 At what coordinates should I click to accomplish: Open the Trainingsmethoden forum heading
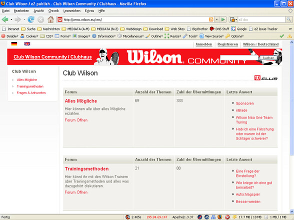86,169
